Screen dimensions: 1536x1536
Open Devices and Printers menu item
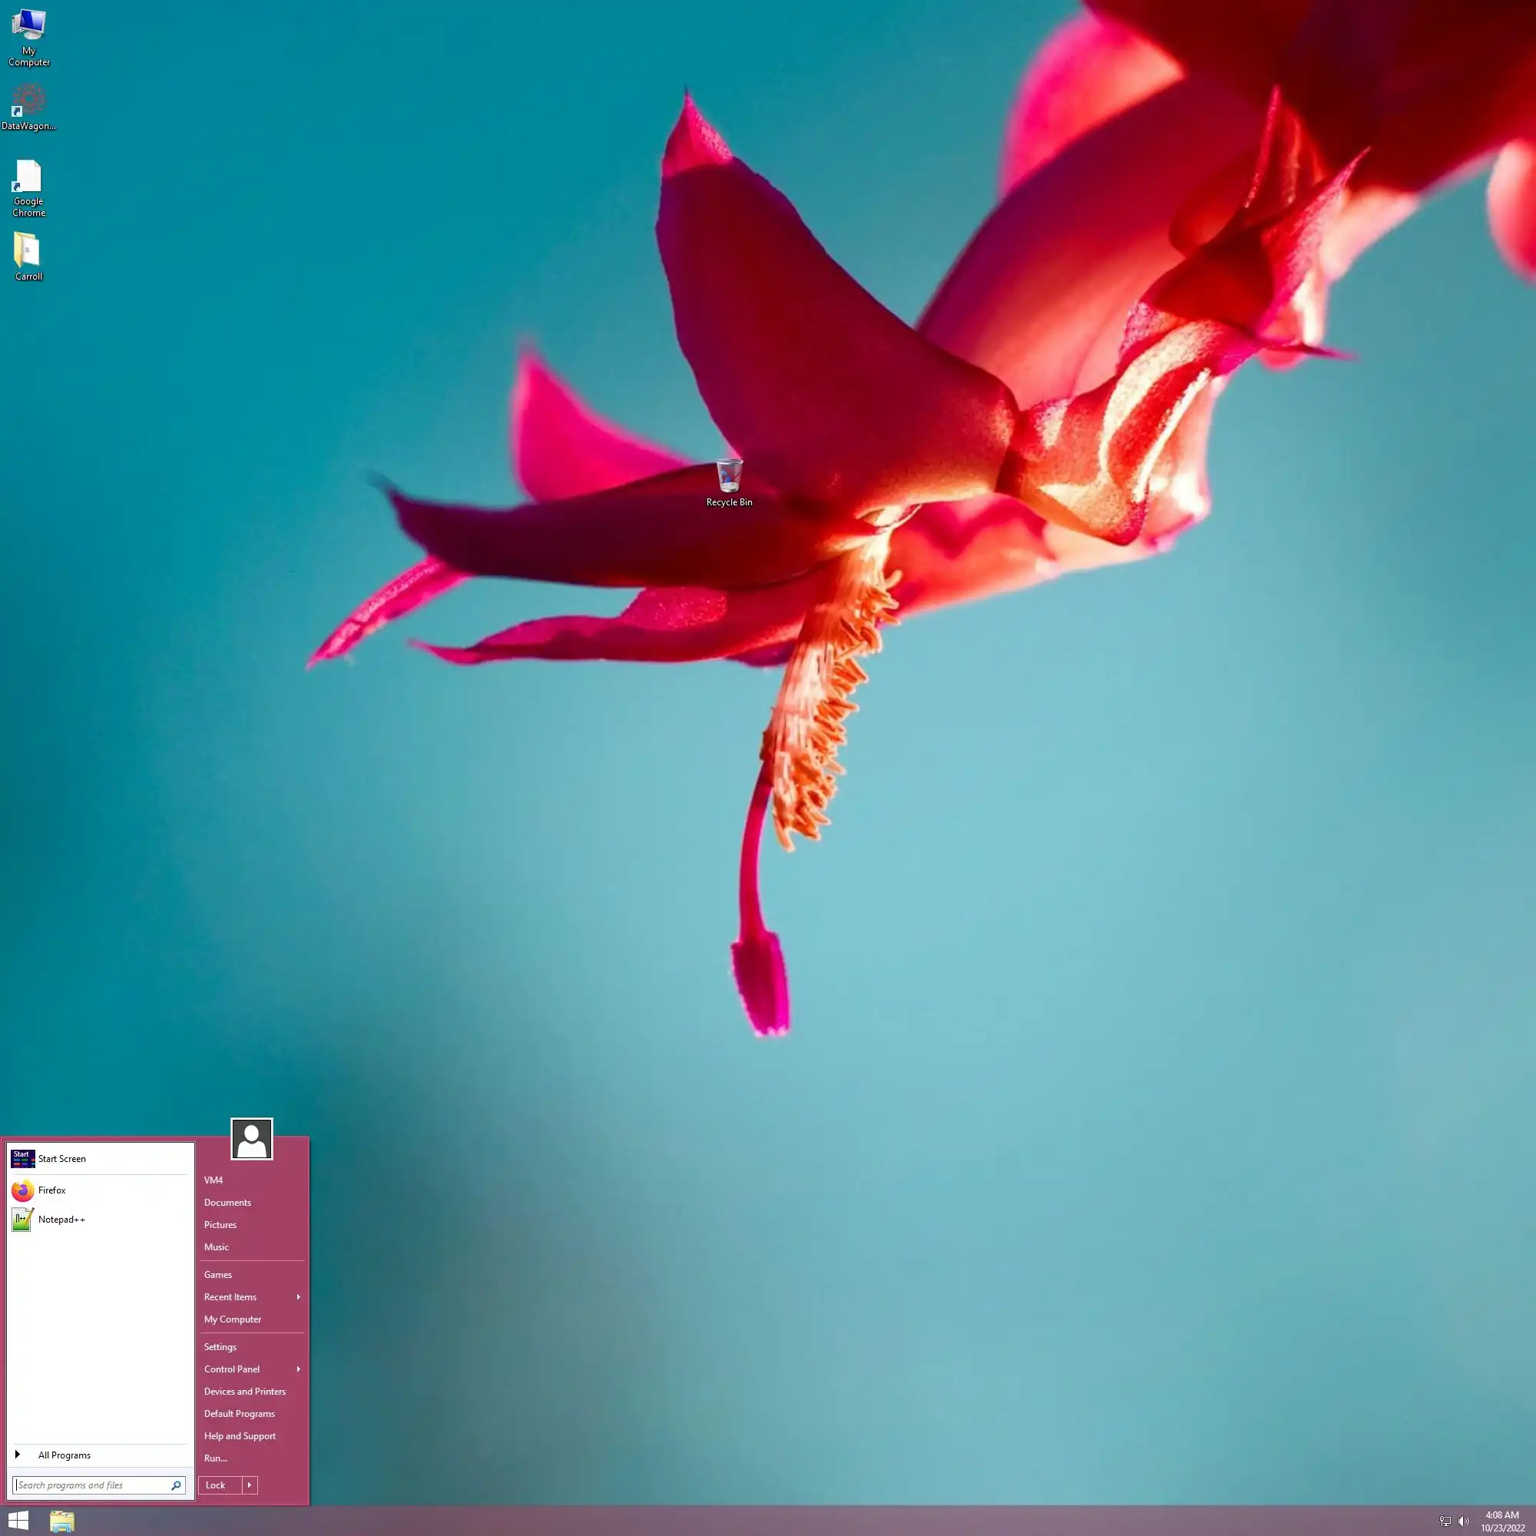tap(244, 1392)
